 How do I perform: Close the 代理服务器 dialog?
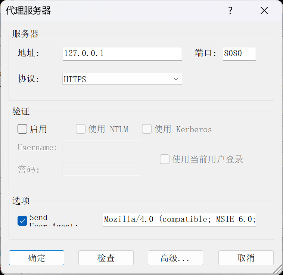[x=264, y=11]
